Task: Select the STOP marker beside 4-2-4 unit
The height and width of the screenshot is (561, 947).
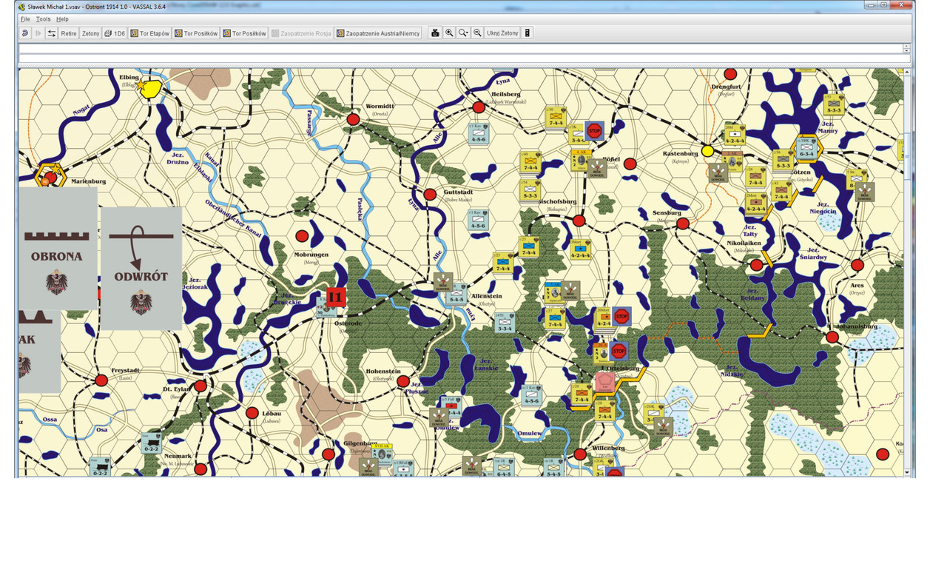Action: (x=622, y=317)
